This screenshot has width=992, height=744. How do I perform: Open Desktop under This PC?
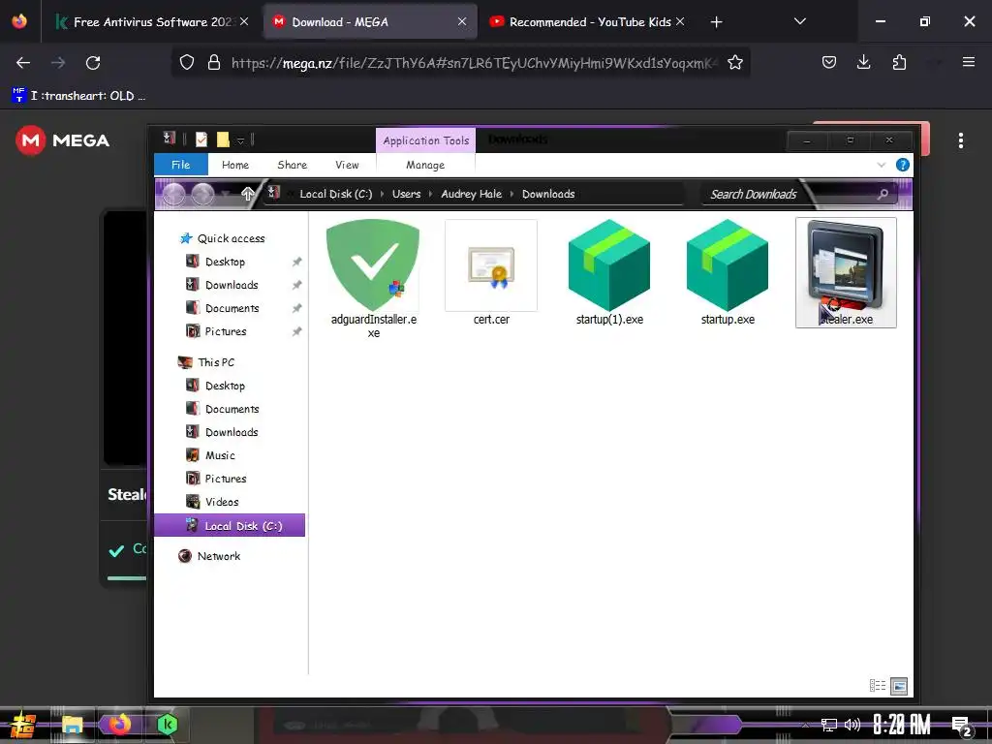[225, 386]
